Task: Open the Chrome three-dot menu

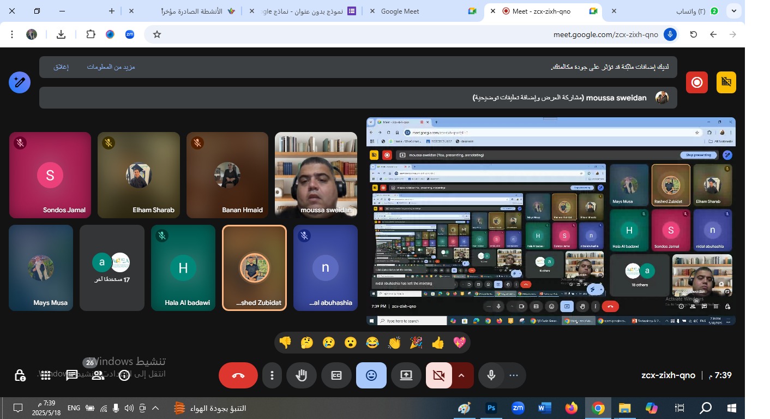Action: click(x=12, y=34)
